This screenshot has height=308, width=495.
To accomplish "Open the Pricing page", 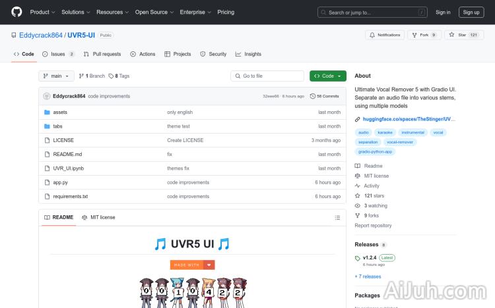I will click(x=226, y=12).
